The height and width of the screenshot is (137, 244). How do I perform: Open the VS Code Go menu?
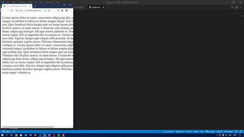click(36, 2)
